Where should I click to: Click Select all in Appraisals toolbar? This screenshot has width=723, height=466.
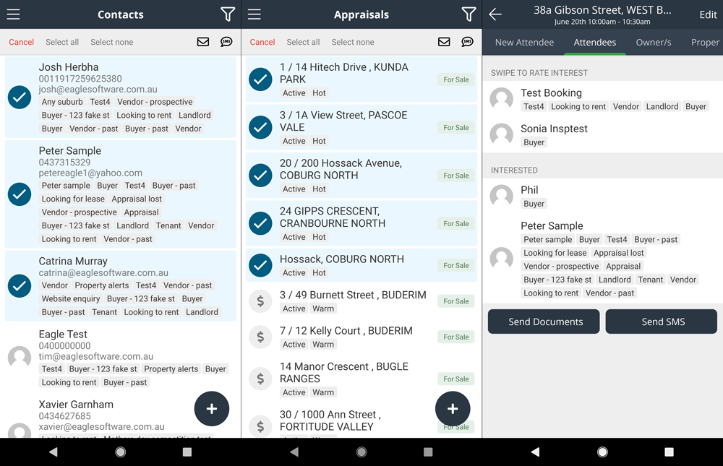pos(303,42)
